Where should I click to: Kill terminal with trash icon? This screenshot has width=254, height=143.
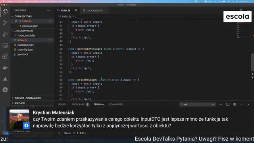tap(235, 104)
